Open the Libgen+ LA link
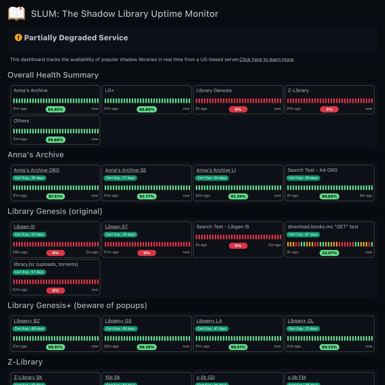The height and width of the screenshot is (385, 385). tap(209, 321)
